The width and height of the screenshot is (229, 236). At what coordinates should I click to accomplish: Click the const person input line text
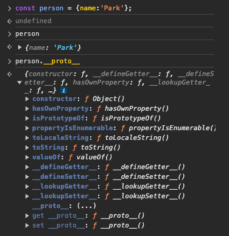[74, 9]
